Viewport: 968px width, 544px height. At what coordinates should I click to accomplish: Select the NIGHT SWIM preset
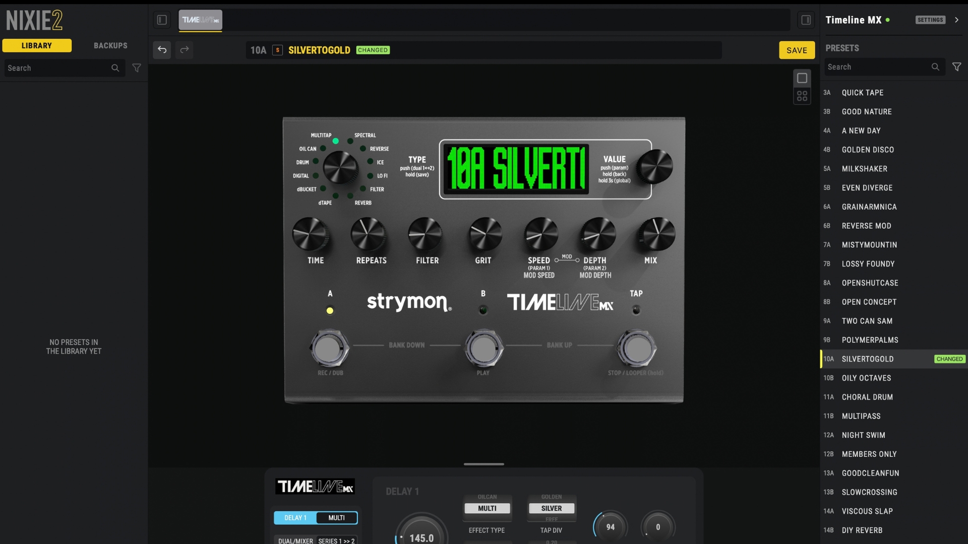pyautogui.click(x=894, y=435)
